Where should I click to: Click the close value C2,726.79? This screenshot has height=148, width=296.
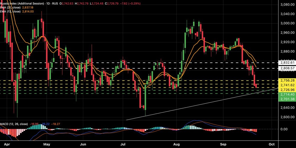(112, 4)
